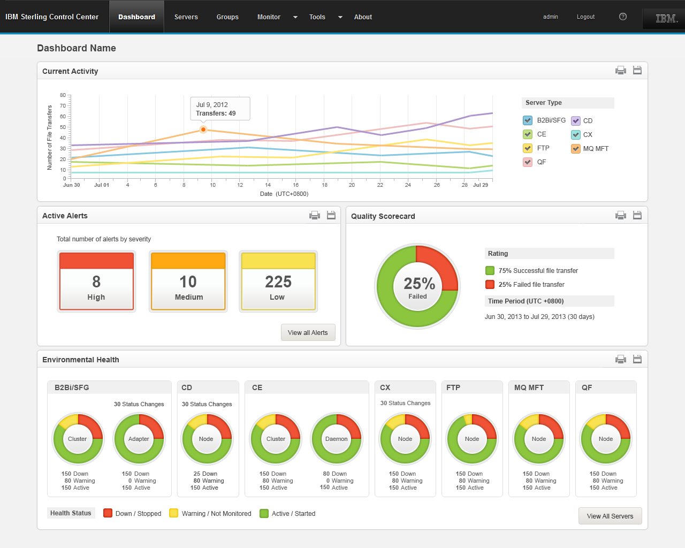
Task: Disable the FTP server type checkbox
Action: point(528,148)
